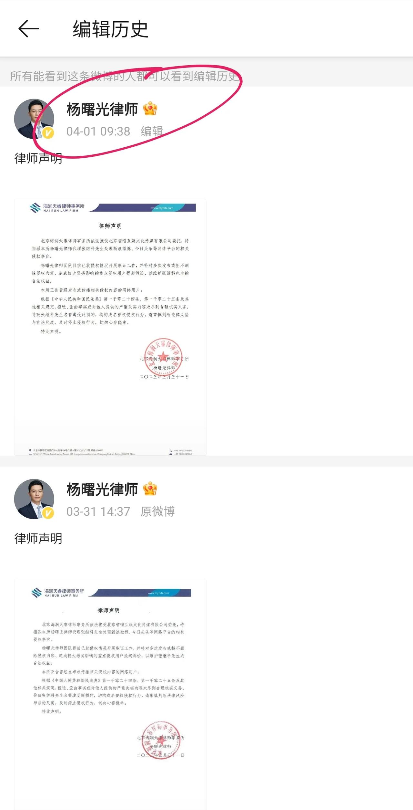Tap the red seal on edited statement image

point(163,357)
